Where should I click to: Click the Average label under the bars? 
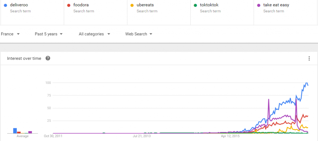click(x=22, y=136)
